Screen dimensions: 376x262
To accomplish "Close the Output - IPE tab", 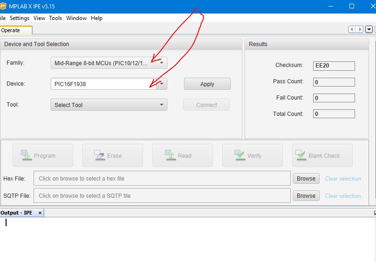I will click(x=40, y=213).
